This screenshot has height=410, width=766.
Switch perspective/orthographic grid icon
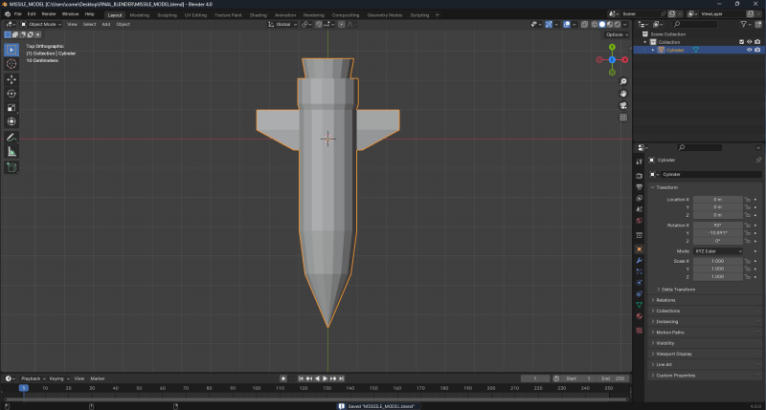click(x=623, y=118)
